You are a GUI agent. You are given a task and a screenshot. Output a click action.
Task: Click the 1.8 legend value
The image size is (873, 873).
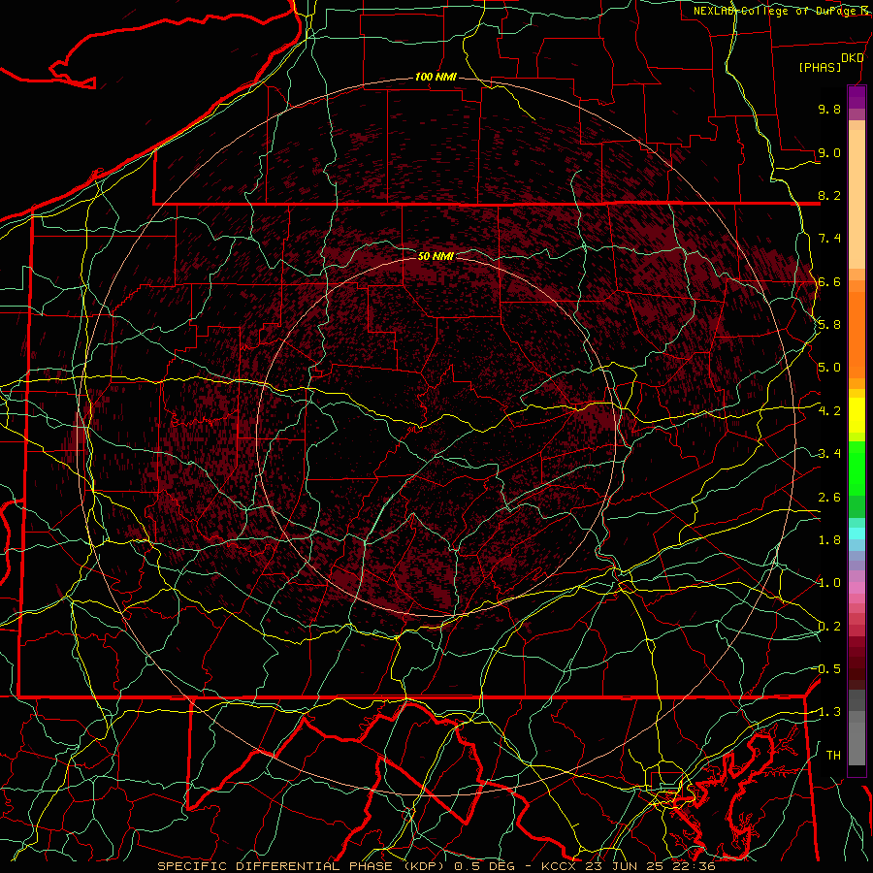point(829,540)
